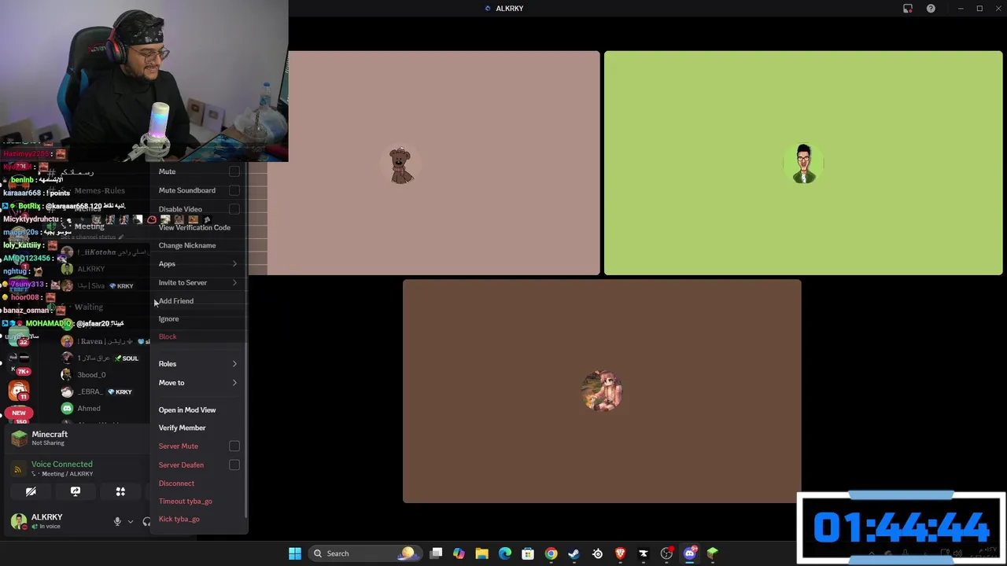
Task: Click voice connection signal icon
Action: [x=18, y=469]
